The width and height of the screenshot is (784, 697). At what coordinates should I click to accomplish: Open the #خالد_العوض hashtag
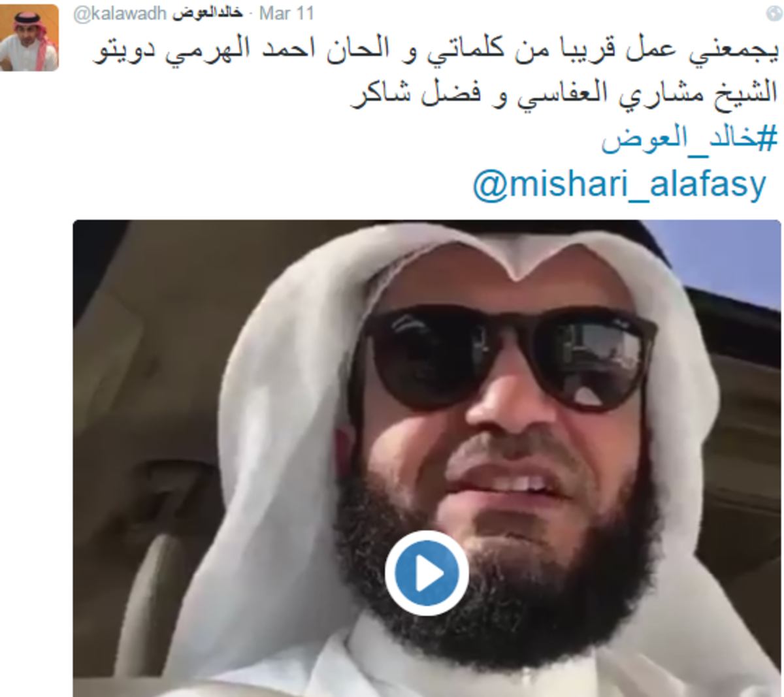[x=689, y=138]
